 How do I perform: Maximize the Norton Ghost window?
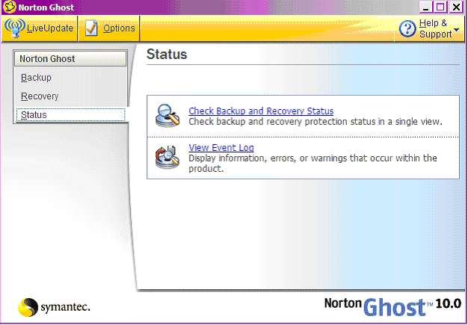point(440,7)
